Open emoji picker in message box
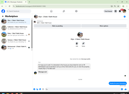The image size is (129, 94). pos(122,89)
